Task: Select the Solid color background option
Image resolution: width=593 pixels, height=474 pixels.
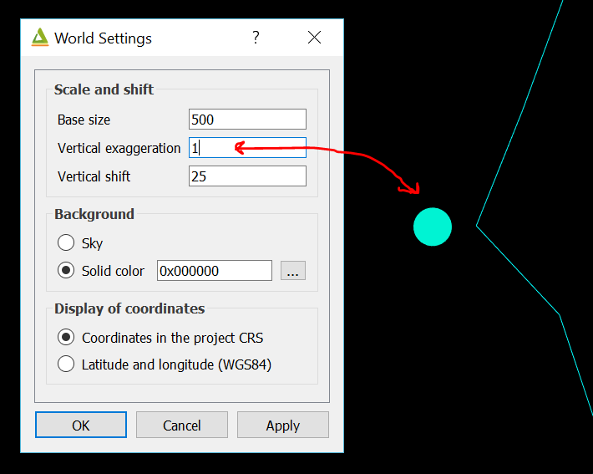Action: pos(66,271)
